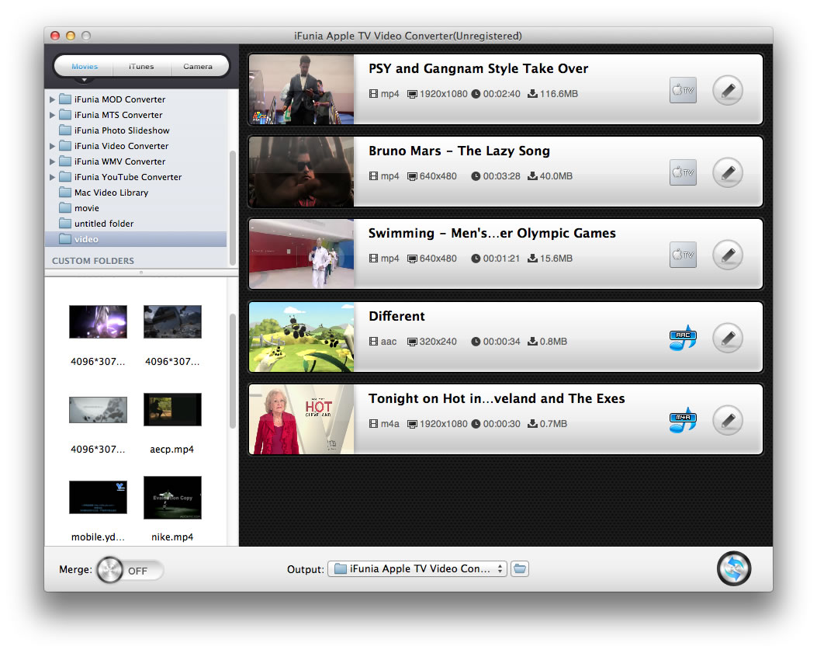
Task: Edit the Tonight on Hot in Cleveland video
Action: 728,420
